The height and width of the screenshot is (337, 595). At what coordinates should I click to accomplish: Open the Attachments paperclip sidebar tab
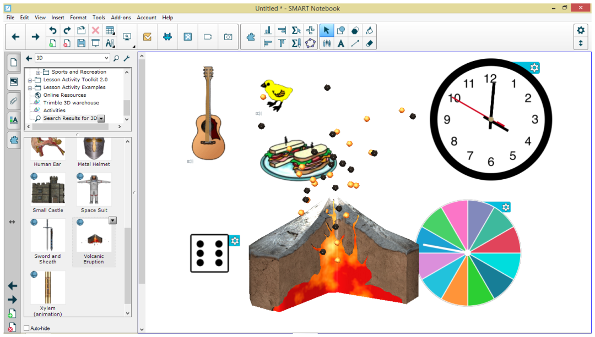13,101
